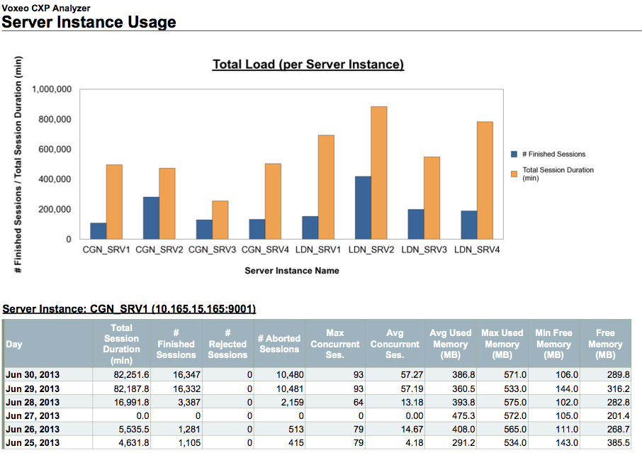Click the Server Instance Usage title

89,22
